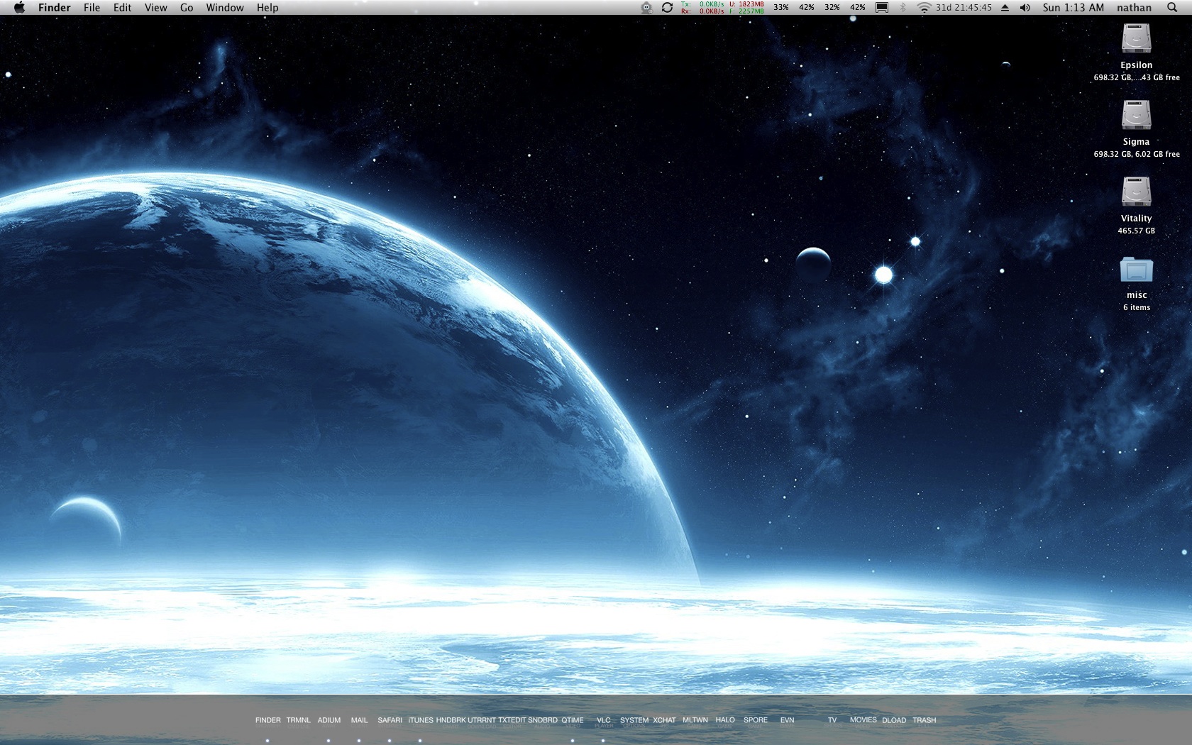Open iTUNES from the dock
Image resolution: width=1192 pixels, height=745 pixels.
click(x=421, y=720)
